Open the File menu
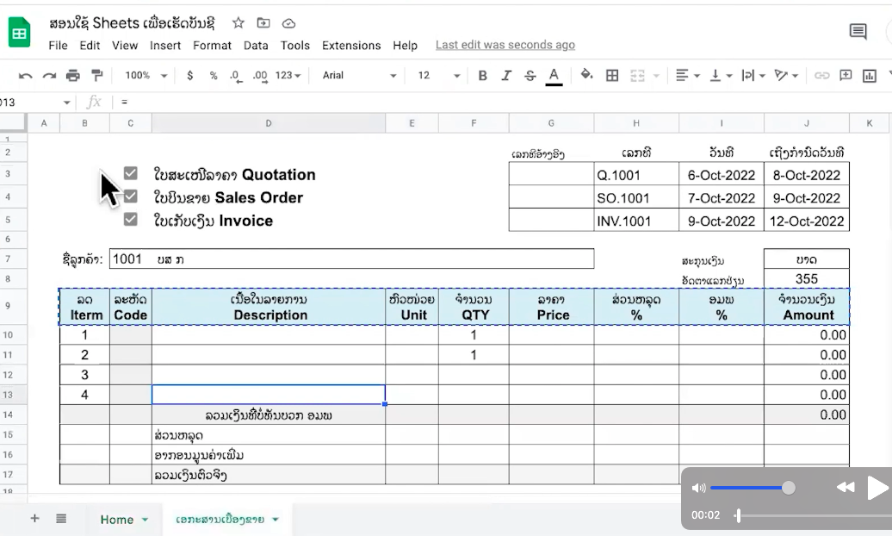The height and width of the screenshot is (536, 892). [x=58, y=46]
